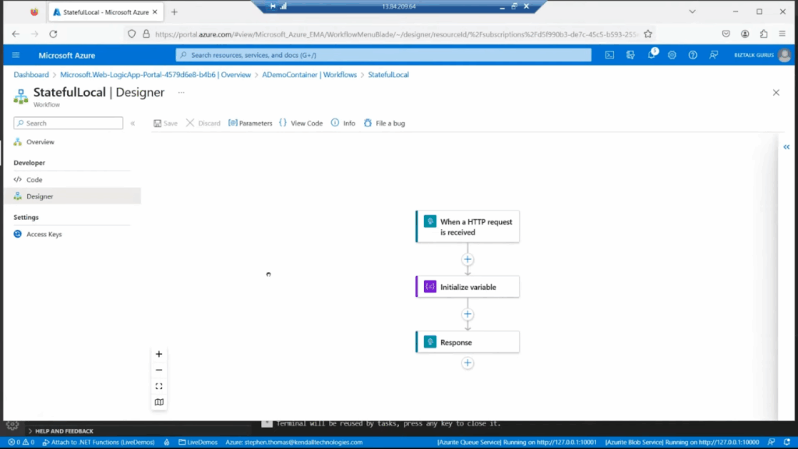Click the Azure account status bar entry
This screenshot has width=798, height=449.
294,443
